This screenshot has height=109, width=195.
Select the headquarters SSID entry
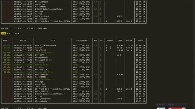coord(42,58)
